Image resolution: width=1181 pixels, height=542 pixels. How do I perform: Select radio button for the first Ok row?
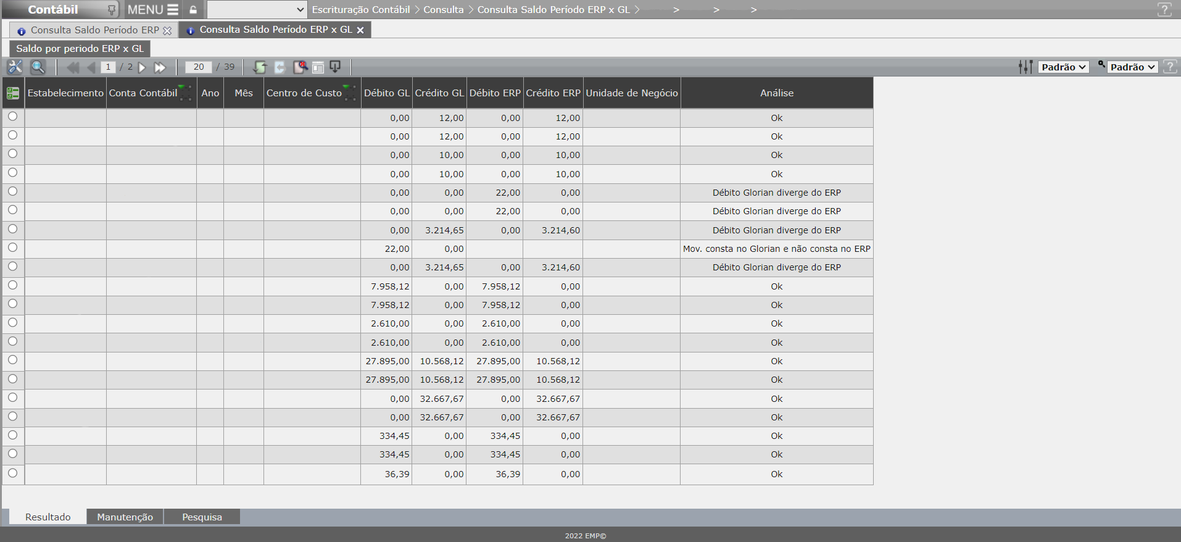pyautogui.click(x=12, y=117)
